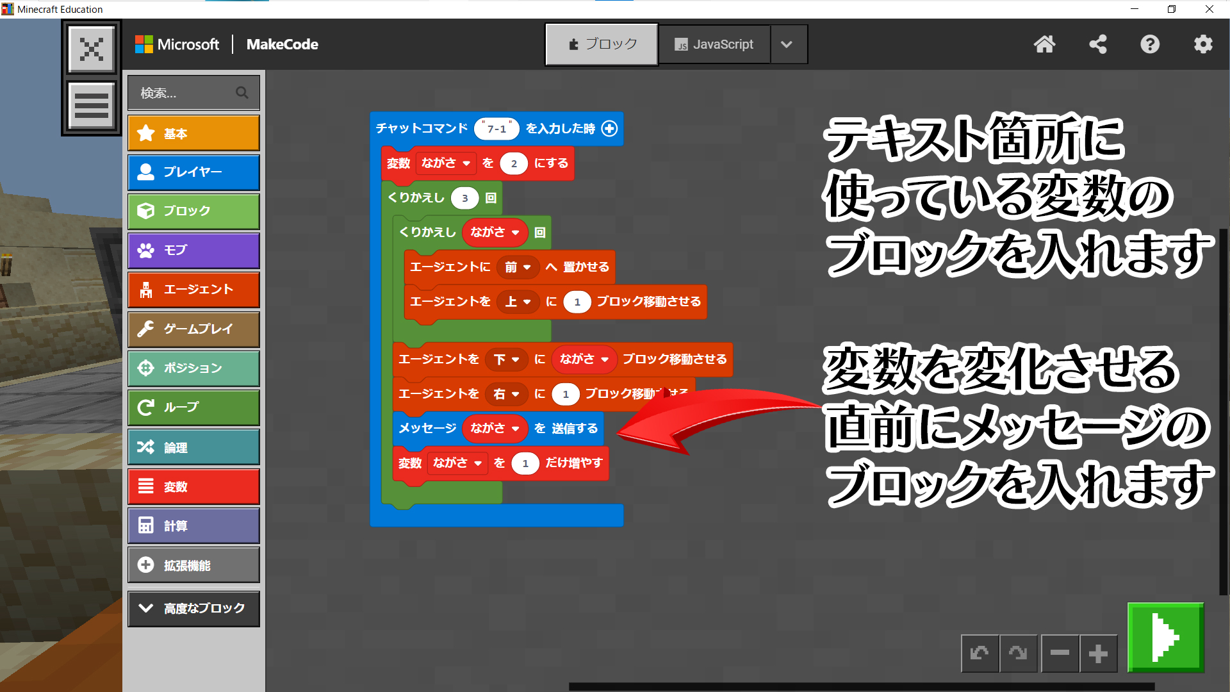This screenshot has height=692, width=1230.
Task: Open the Home icon in header
Action: (x=1044, y=44)
